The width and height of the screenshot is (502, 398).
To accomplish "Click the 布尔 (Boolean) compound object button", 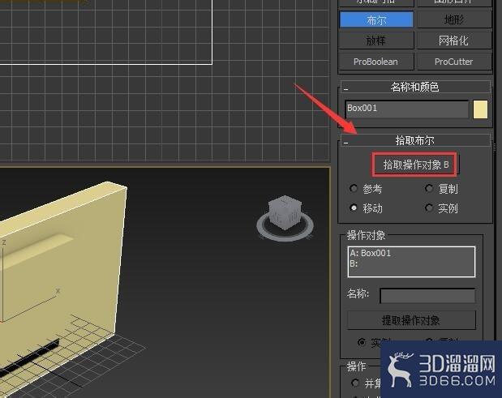I will 376,20.
